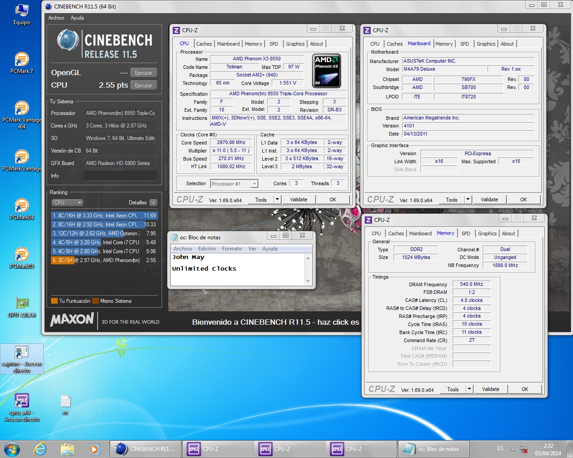Click Validate in CPU tab window

299,199
